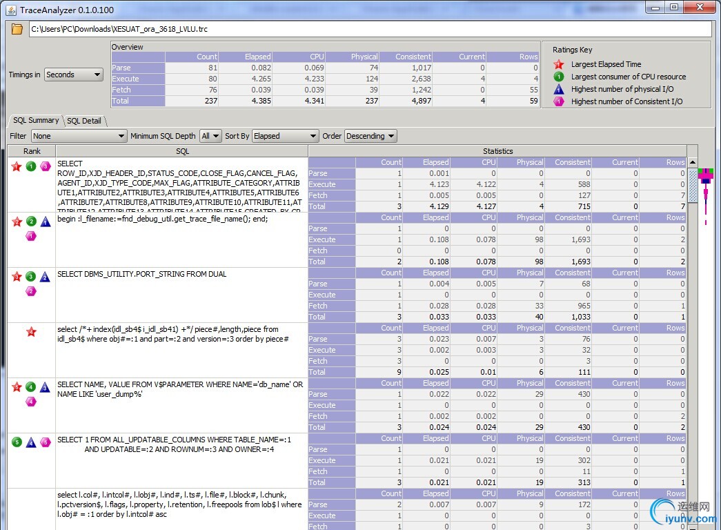Click Highest Consistent I/O hexagon in Ratings Key
721x530 pixels.
(x=559, y=101)
